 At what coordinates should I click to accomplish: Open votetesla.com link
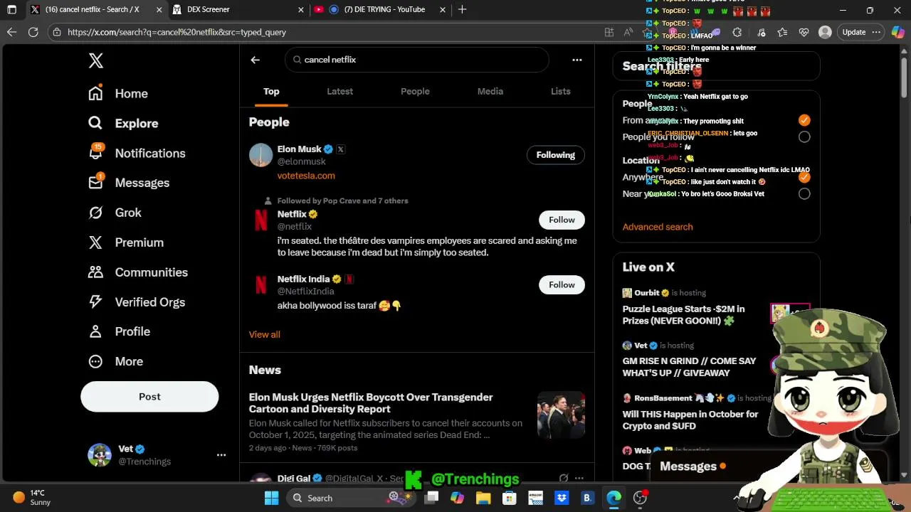pyautogui.click(x=306, y=176)
